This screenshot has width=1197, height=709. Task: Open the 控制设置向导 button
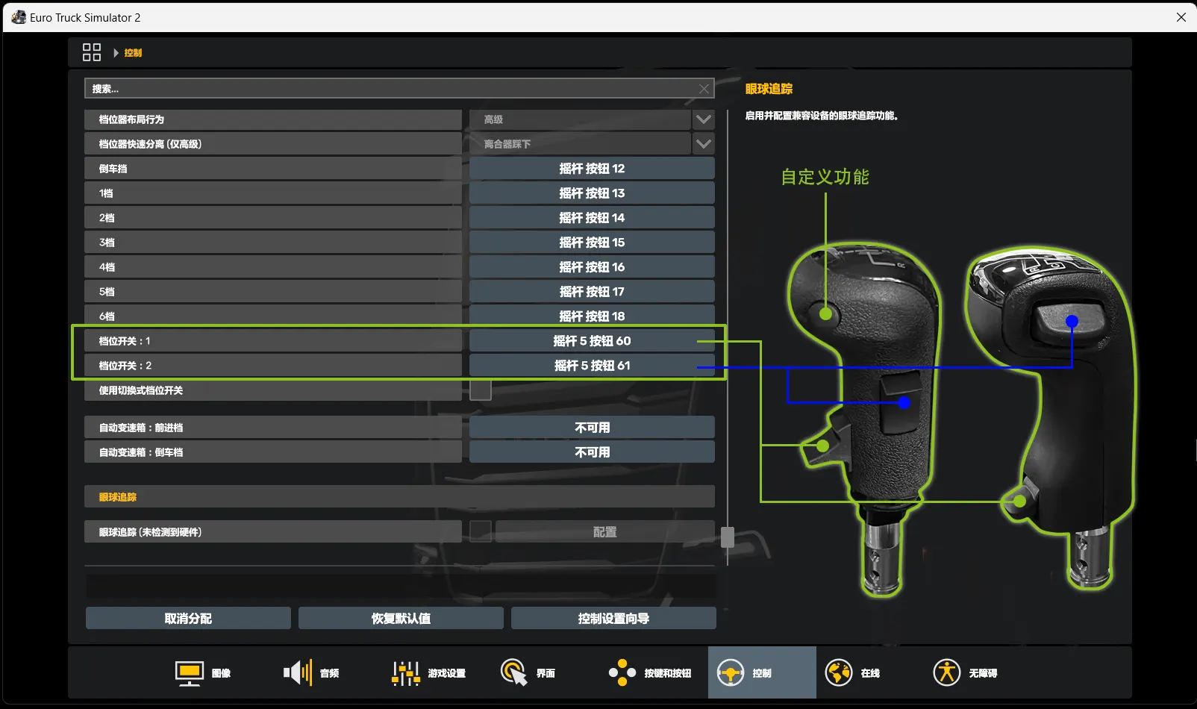pyautogui.click(x=613, y=618)
